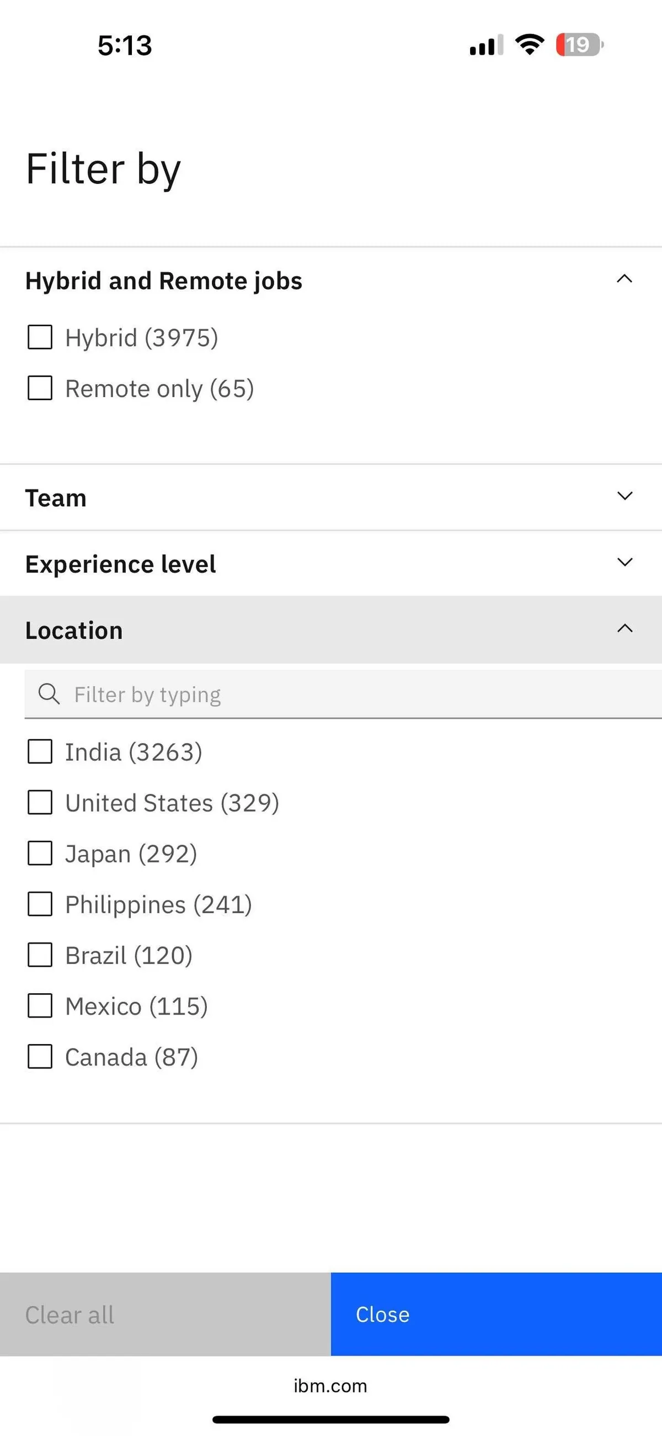Enable the Japan (292) filter checkbox
662x1436 pixels.
[40, 853]
